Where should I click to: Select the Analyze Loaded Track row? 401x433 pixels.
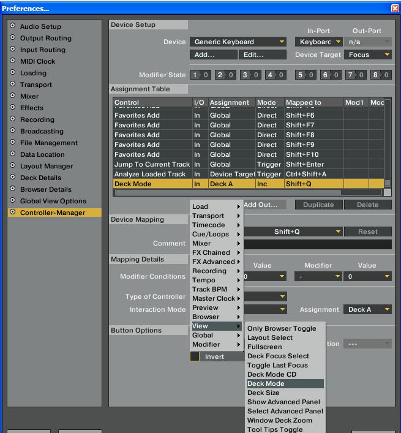click(249, 174)
